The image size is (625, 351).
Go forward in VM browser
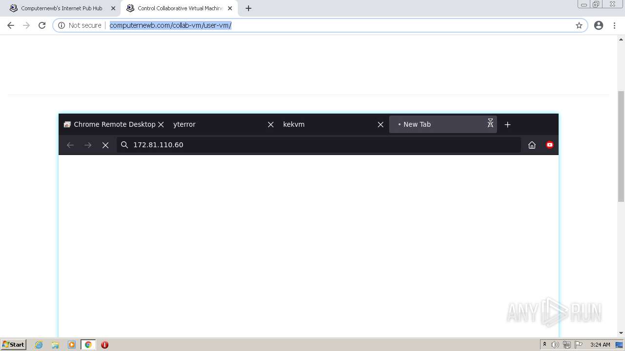[88, 145]
